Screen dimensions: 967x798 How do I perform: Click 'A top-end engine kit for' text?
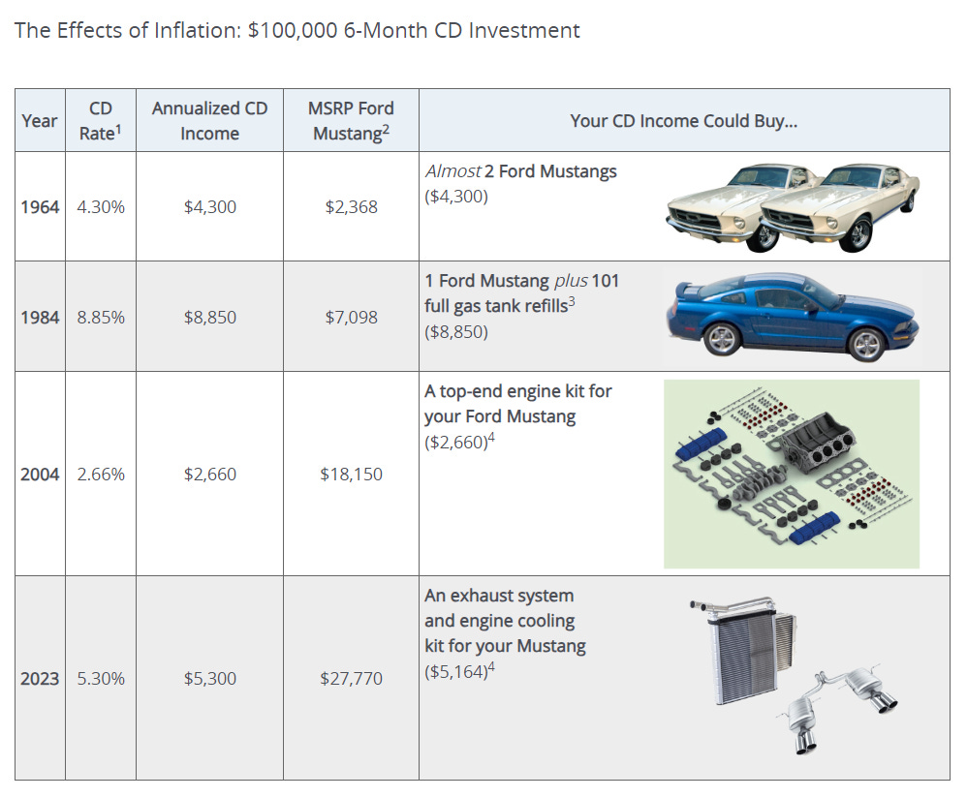[x=518, y=391]
